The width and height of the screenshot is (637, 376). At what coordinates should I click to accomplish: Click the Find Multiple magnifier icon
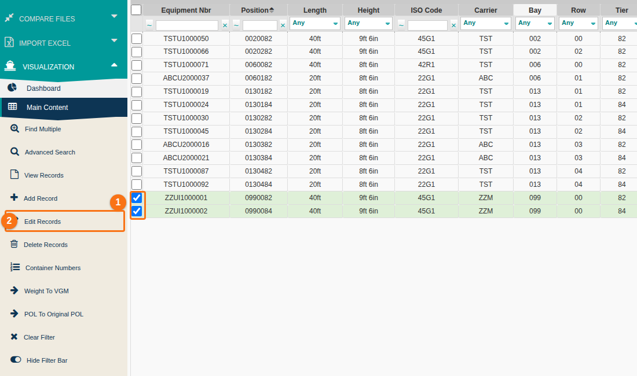tap(14, 128)
